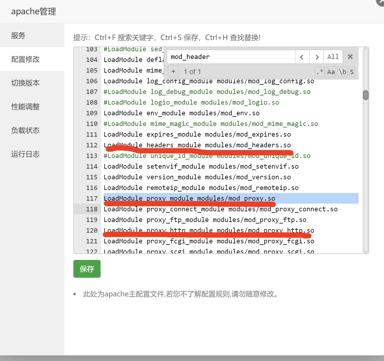Open the 运行日志 section
This screenshot has width=384, height=361.
(25, 154)
